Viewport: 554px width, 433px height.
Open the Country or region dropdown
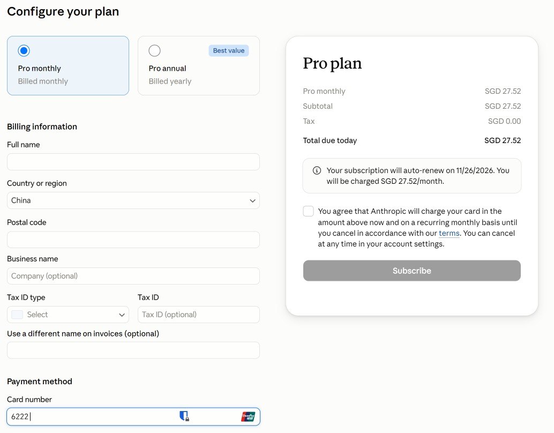coord(133,200)
